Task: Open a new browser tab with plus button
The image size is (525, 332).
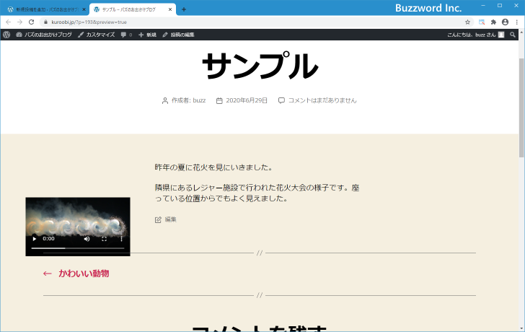Action: [183, 9]
